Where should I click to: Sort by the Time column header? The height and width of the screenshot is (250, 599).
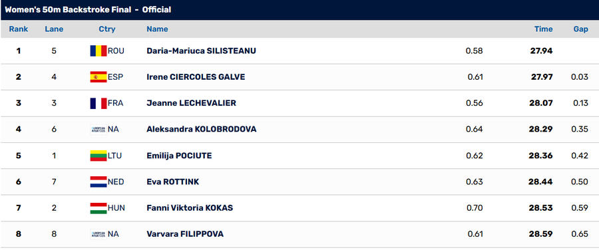(x=543, y=29)
